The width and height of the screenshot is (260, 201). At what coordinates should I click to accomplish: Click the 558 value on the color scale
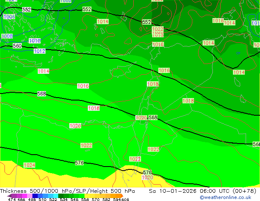pyautogui.click(x=85, y=199)
